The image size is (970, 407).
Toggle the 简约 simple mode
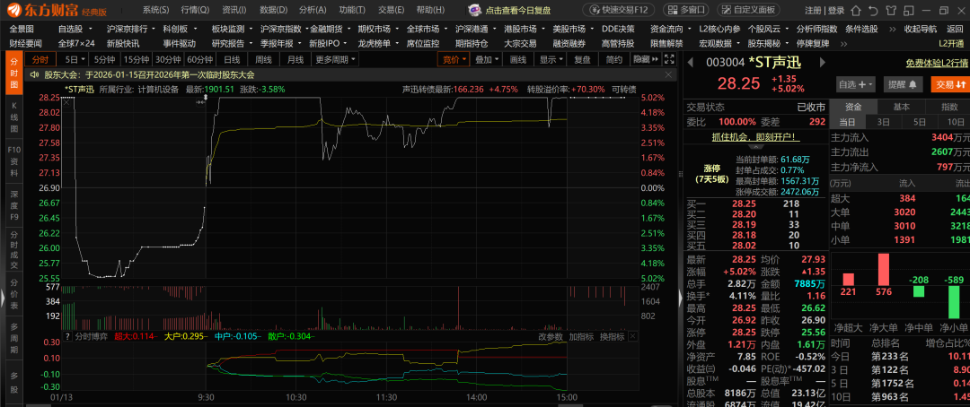click(614, 59)
